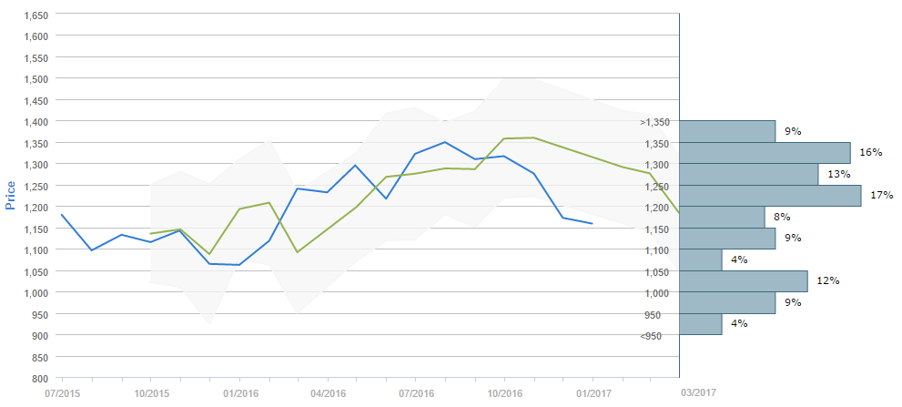
Task: Click the 1,650 y-axis label
Action: (x=35, y=15)
